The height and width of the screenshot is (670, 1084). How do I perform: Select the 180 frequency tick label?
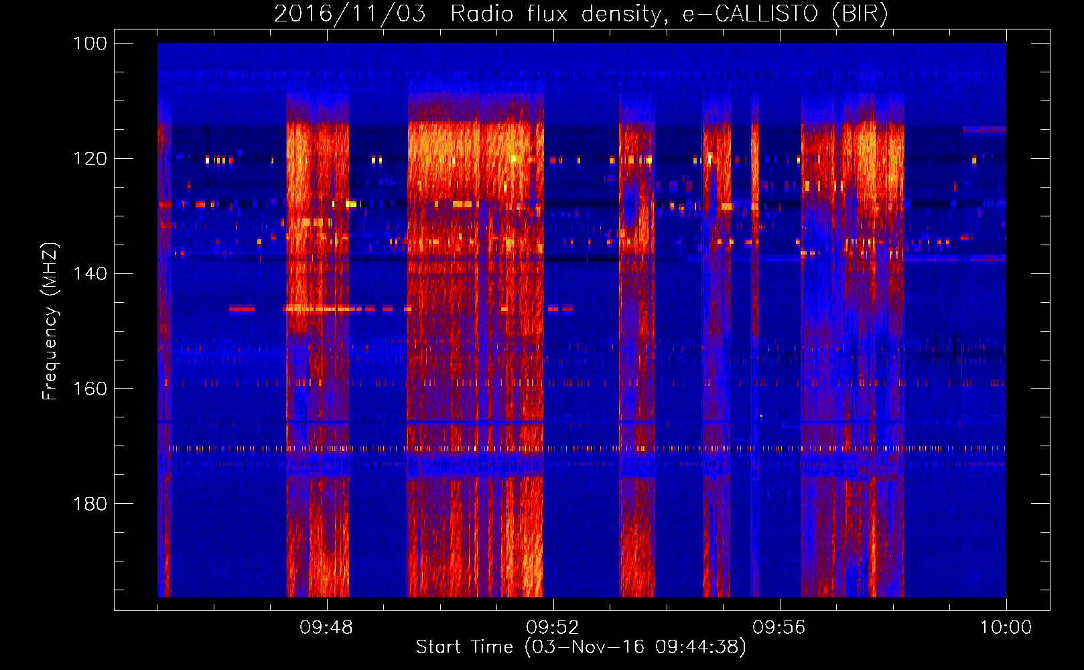click(90, 504)
